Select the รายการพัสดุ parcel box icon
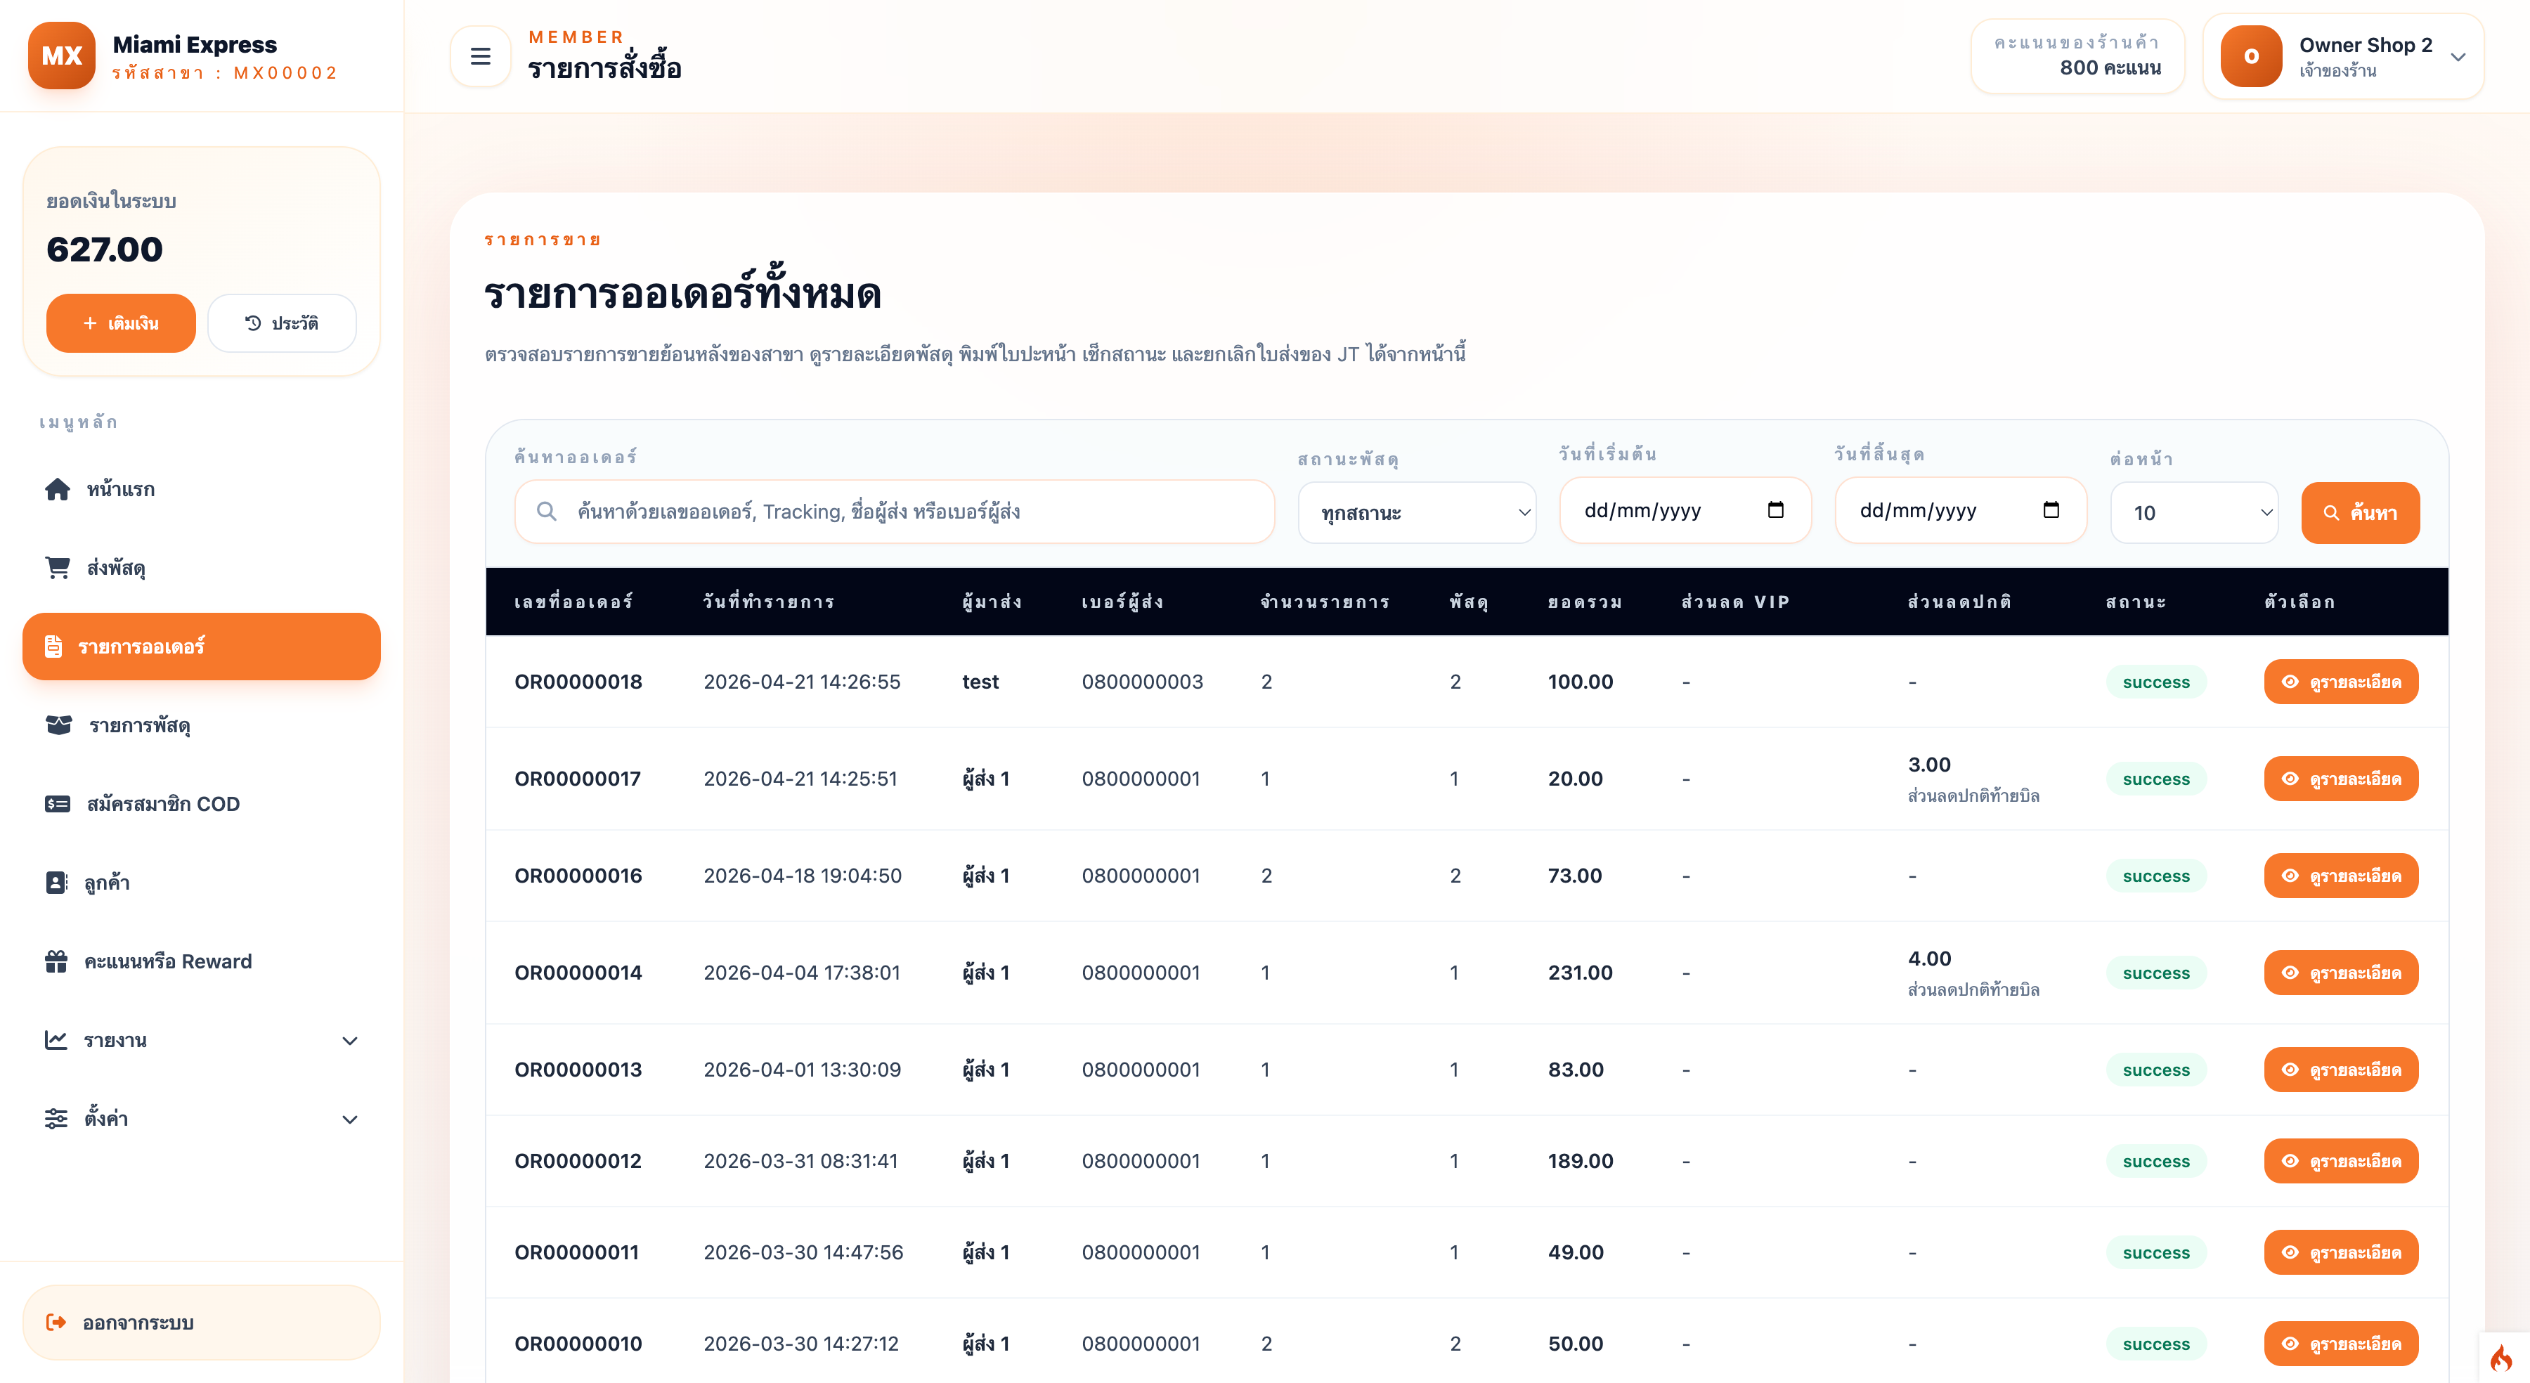 tap(56, 725)
